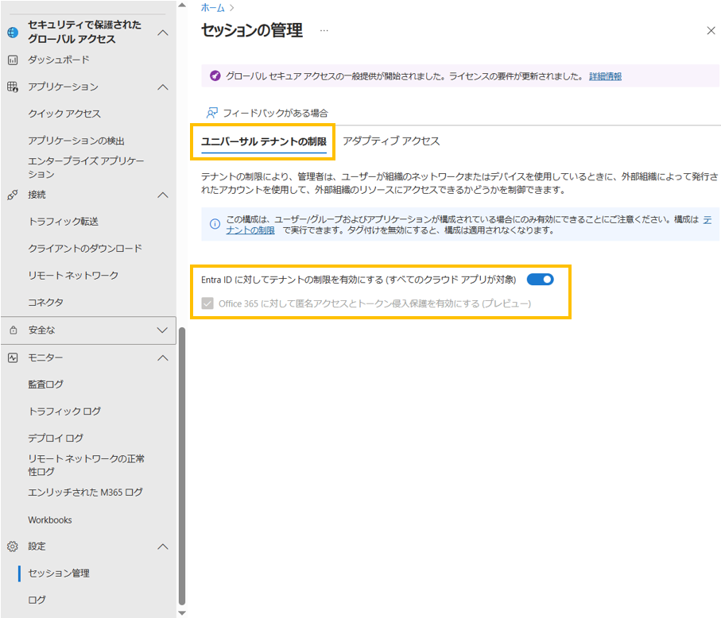
Task: Click the 安全な lock icon
Action: [x=14, y=330]
